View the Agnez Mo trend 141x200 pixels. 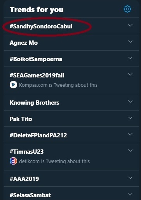(24, 43)
